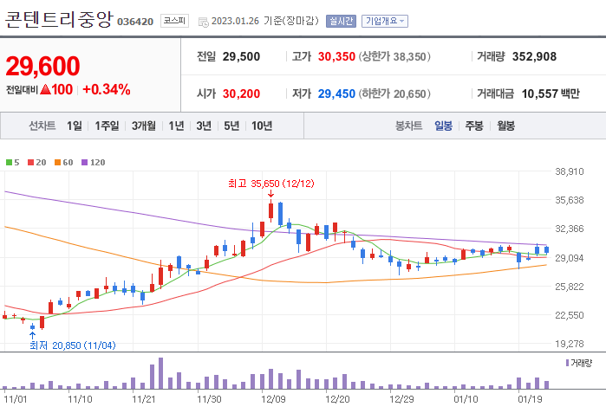Click the red candlestick under the 최고 arrow

pyautogui.click(x=270, y=210)
